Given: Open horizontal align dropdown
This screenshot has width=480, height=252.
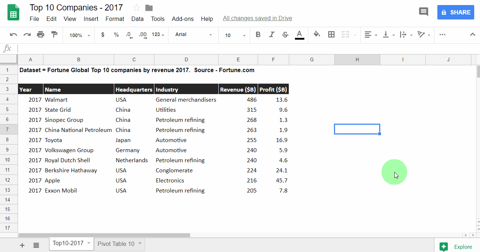Looking at the screenshot, I should [371, 35].
